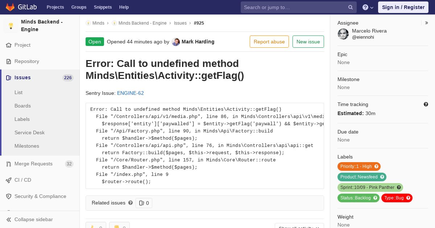
Task: Select the Issues List submenu item
Action: click(18, 93)
